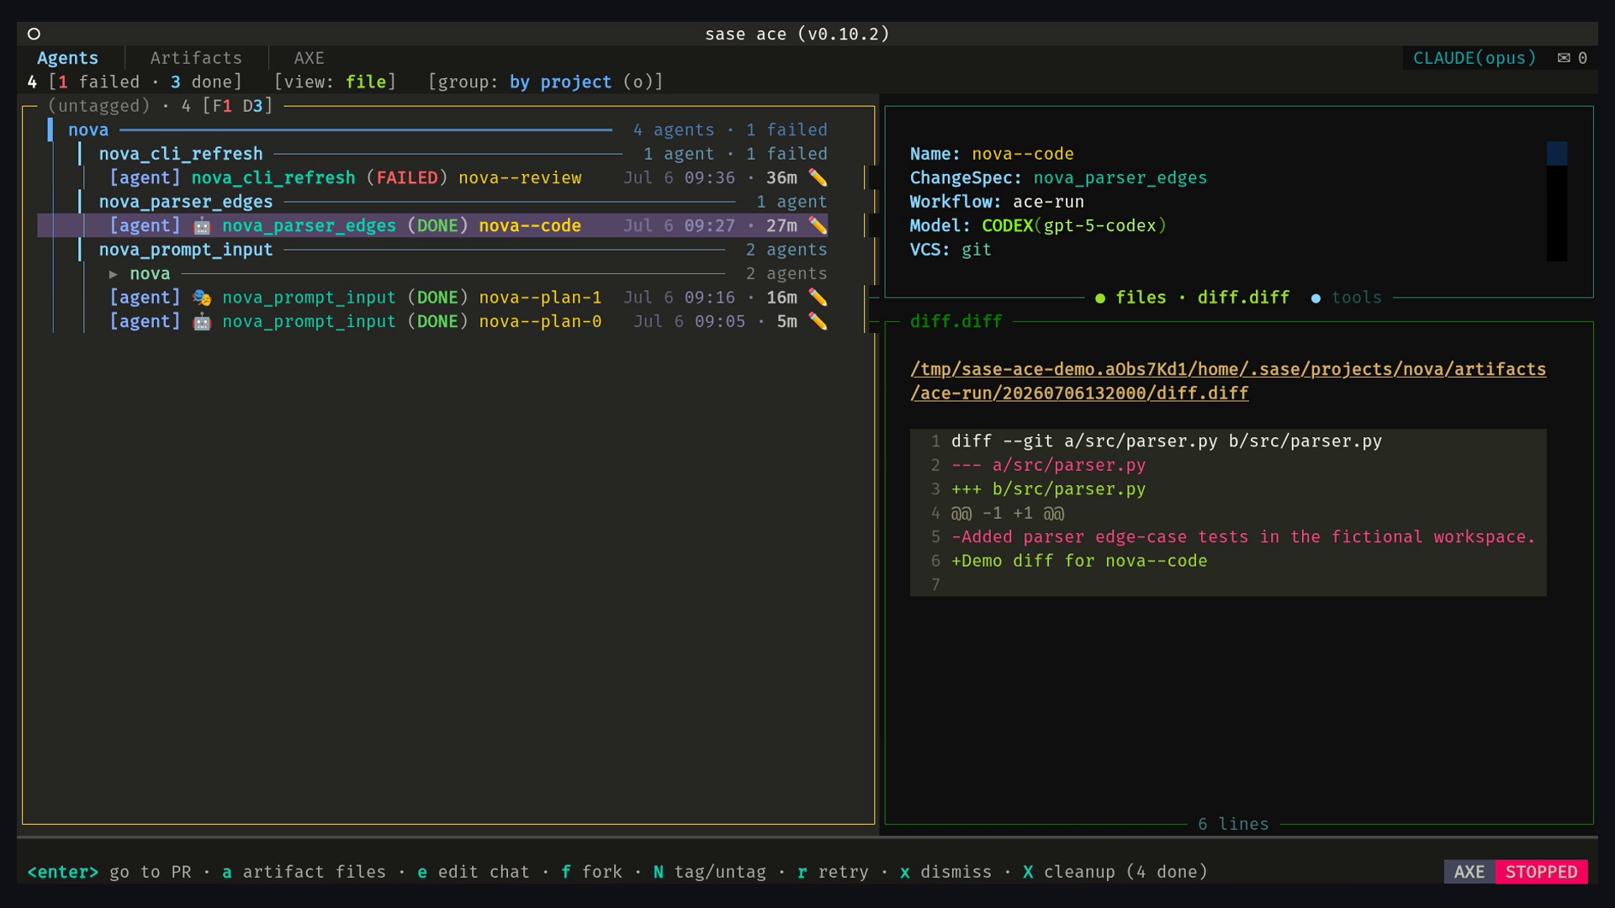Viewport: 1615px width, 908px height.
Task: Open the CLAUDE(opus) model selector
Action: tap(1475, 58)
